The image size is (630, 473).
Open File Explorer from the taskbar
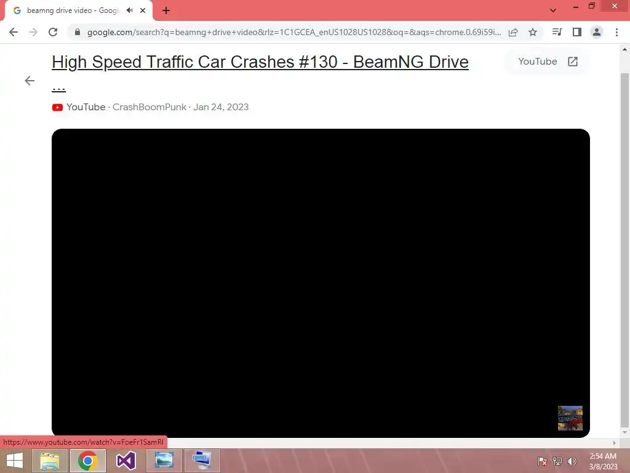pos(49,461)
